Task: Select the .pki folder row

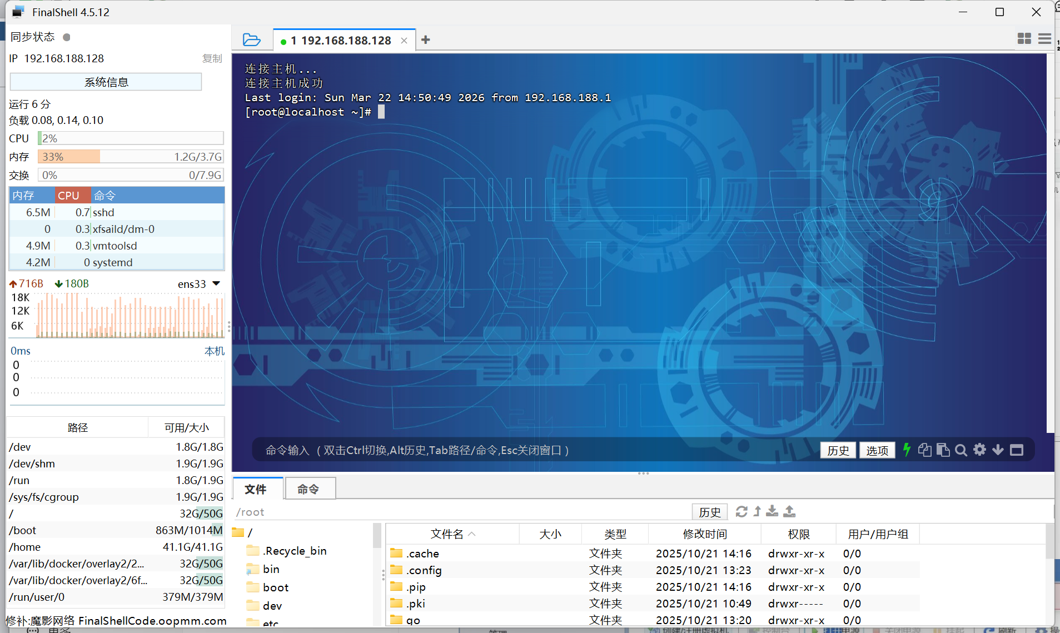Action: pos(653,604)
